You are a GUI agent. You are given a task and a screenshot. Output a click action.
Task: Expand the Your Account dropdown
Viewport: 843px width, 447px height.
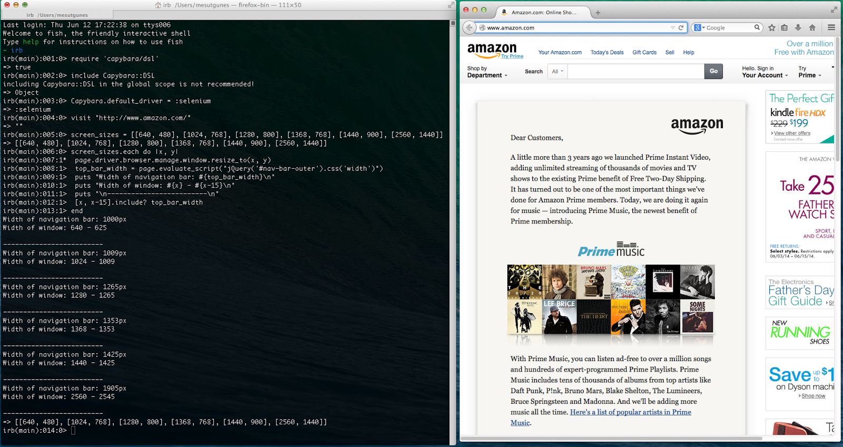tap(764, 75)
